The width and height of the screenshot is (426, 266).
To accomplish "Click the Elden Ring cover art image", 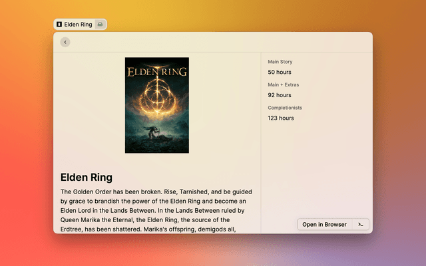I will point(157,105).
